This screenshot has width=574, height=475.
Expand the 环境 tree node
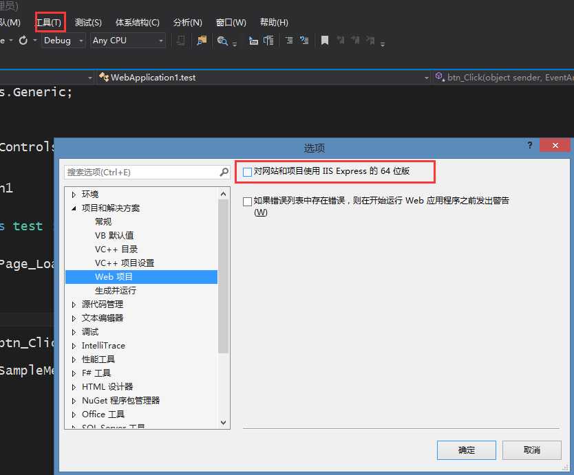(74, 195)
